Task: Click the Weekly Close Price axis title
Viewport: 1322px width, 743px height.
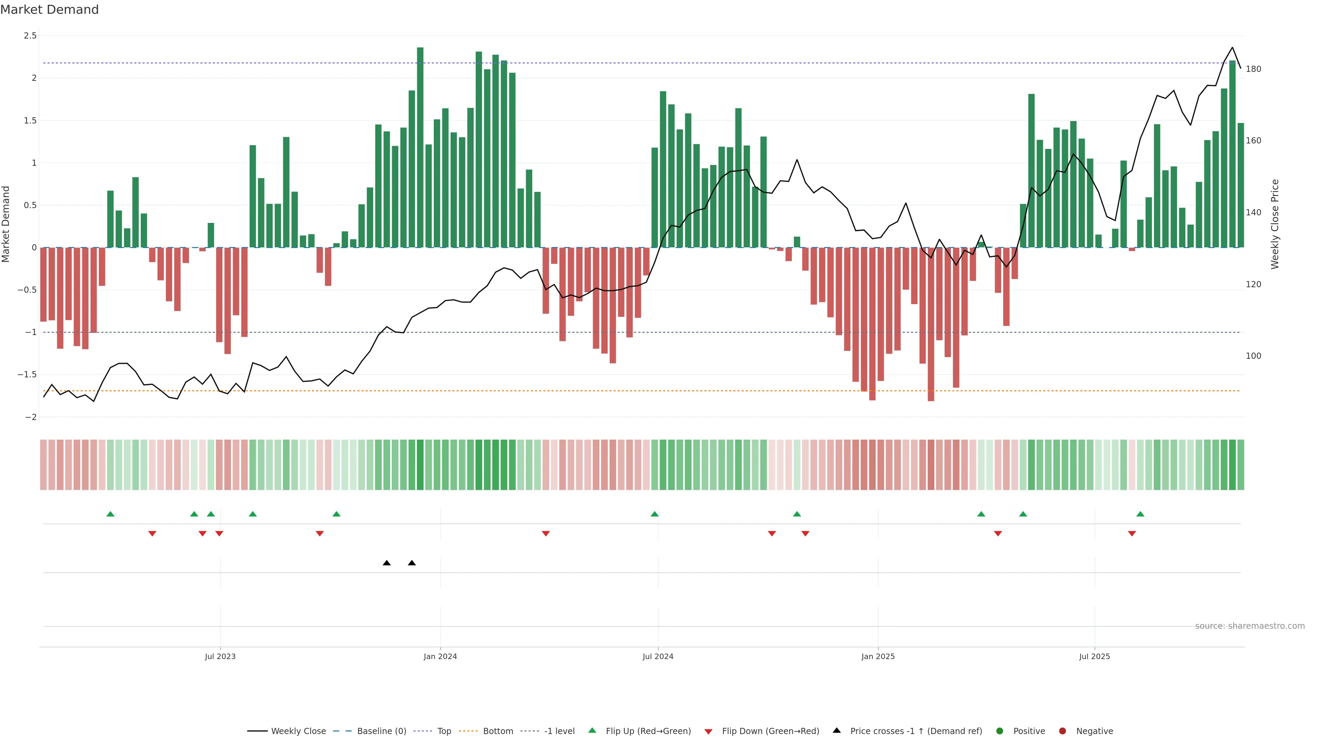Action: coord(1275,224)
